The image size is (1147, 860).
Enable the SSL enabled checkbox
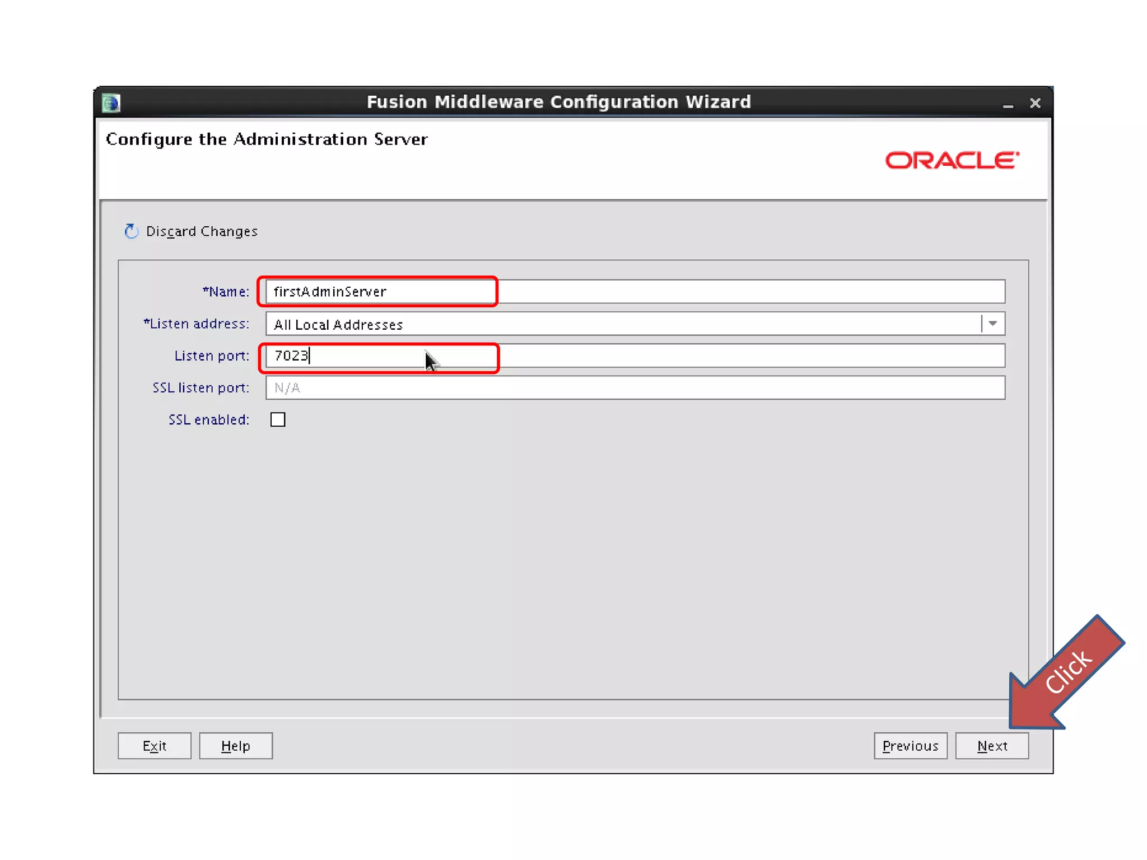(x=278, y=419)
